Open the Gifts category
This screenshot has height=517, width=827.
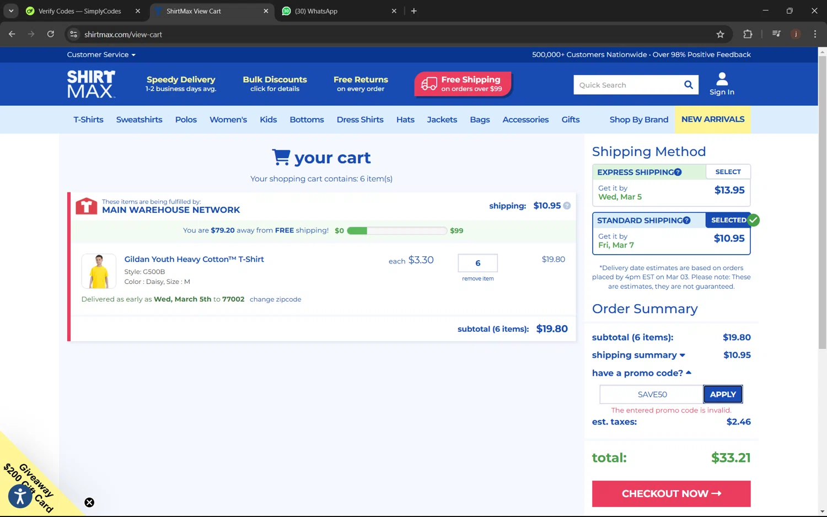[571, 120]
